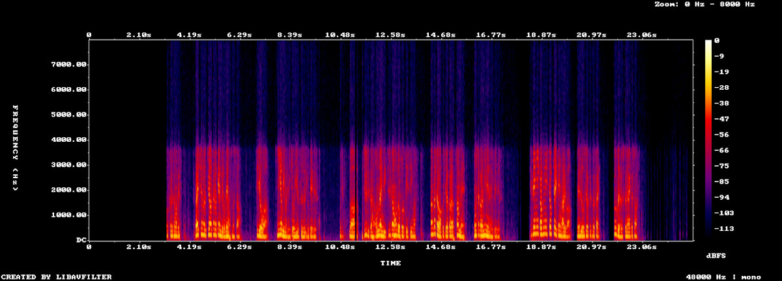This screenshot has height=281, width=782.
Task: Click 14.68s on the top time axis
Action: [441, 34]
